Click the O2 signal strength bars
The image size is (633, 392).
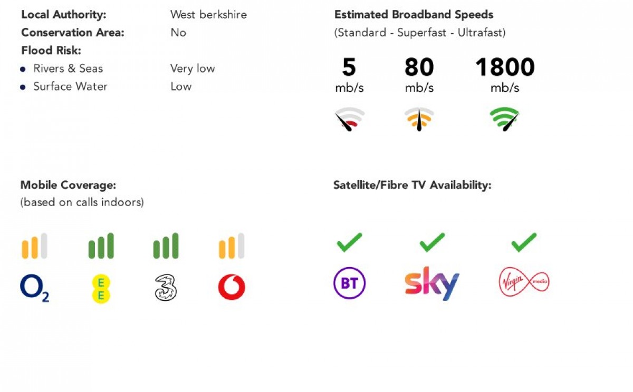click(x=34, y=246)
